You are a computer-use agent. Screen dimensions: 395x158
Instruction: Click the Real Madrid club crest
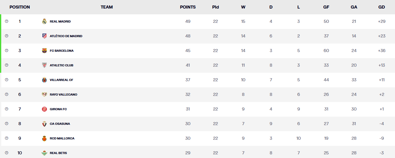point(44,22)
